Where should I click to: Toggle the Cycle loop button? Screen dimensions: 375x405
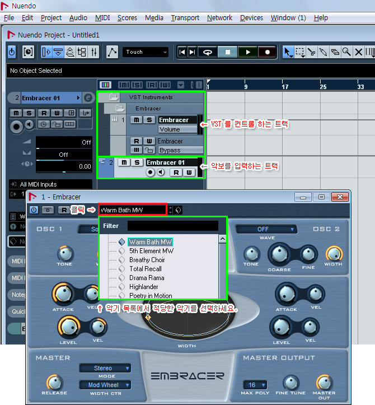coord(207,52)
